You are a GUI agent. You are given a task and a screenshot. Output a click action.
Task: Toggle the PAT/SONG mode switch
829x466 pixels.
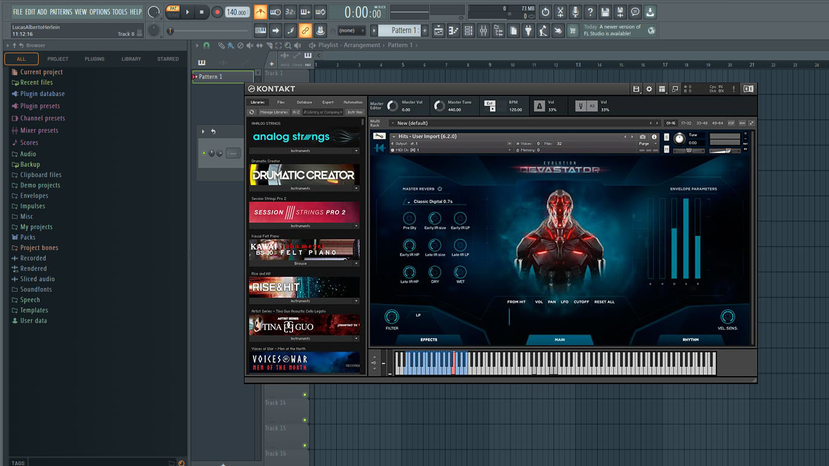173,12
